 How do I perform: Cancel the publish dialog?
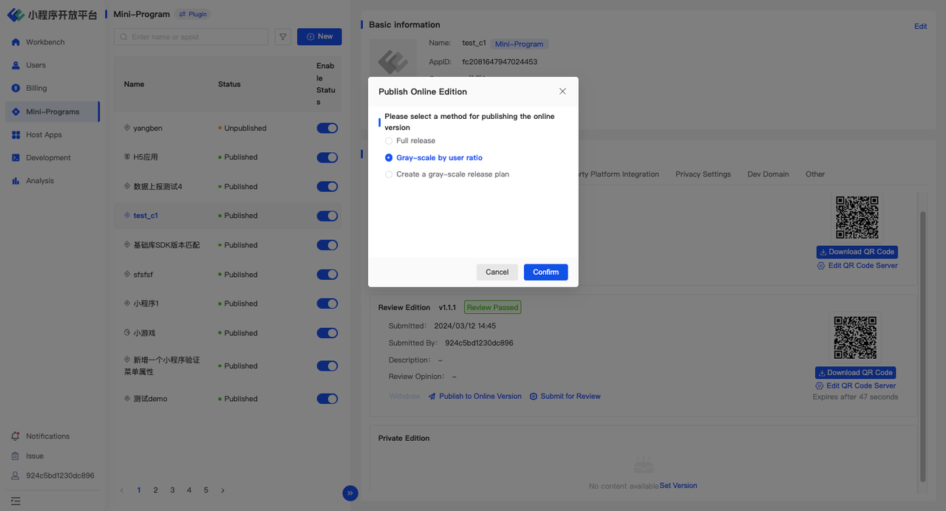pyautogui.click(x=497, y=272)
